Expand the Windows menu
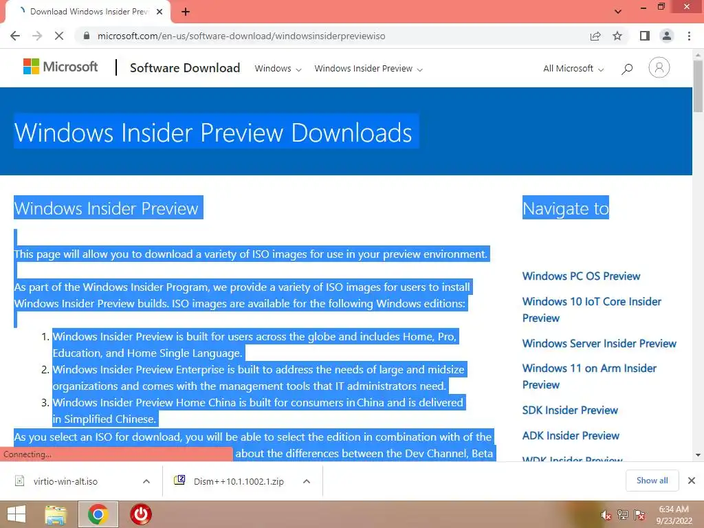 coord(278,69)
